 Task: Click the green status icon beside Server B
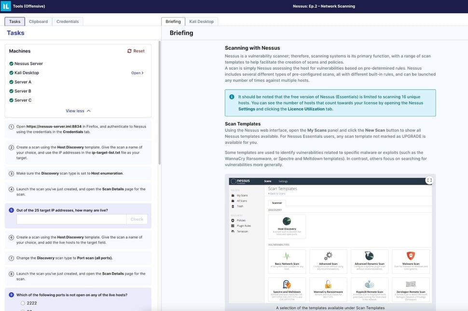12,91
